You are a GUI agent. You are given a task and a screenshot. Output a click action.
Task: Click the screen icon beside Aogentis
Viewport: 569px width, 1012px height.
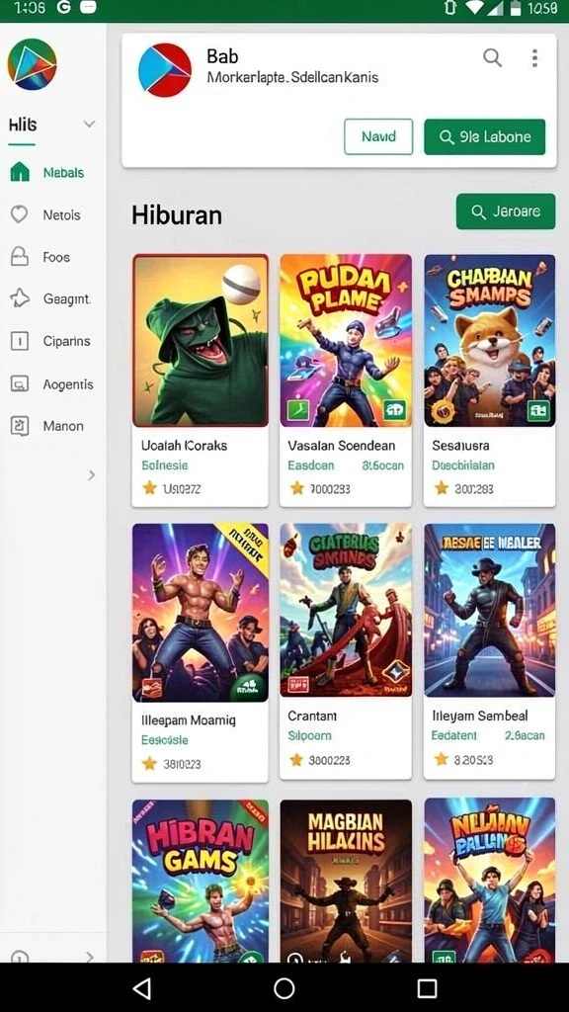20,384
